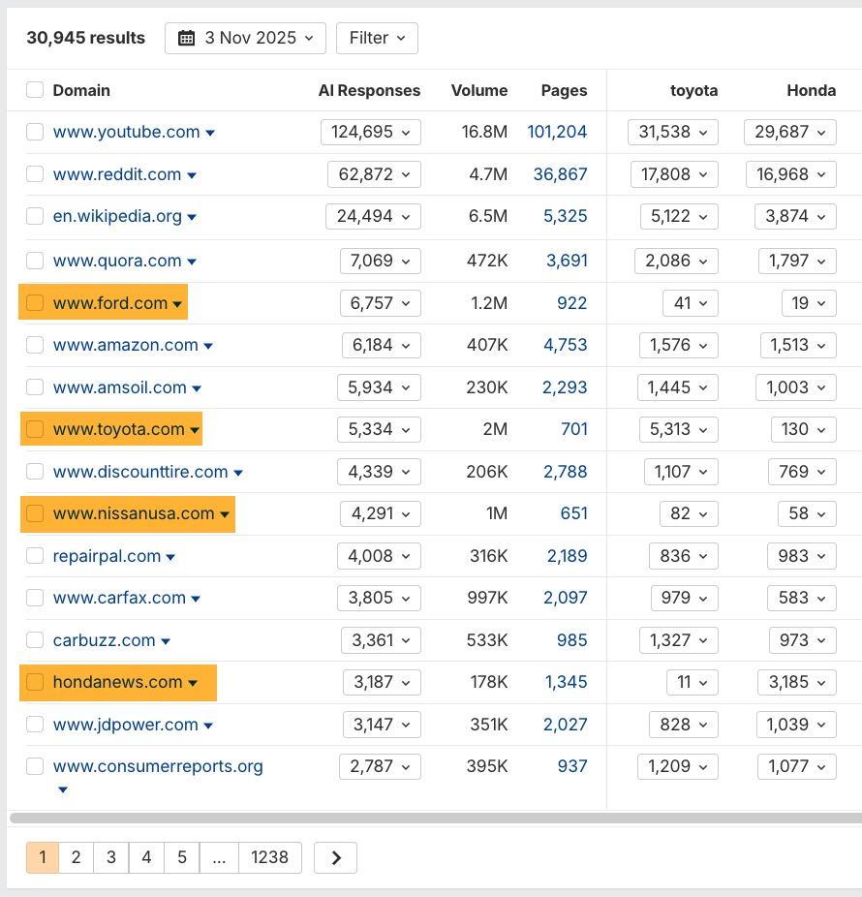Click the next page arrow
Image resolution: width=862 pixels, height=897 pixels.
[x=334, y=857]
